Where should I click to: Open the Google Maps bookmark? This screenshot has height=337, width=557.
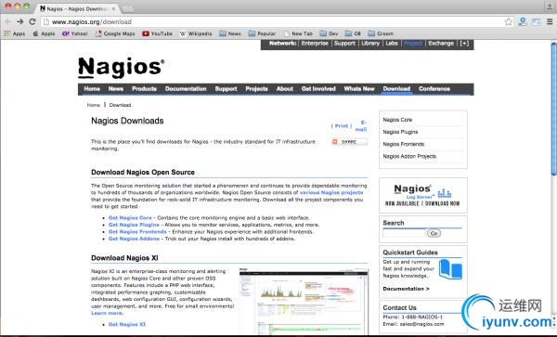coord(115,33)
